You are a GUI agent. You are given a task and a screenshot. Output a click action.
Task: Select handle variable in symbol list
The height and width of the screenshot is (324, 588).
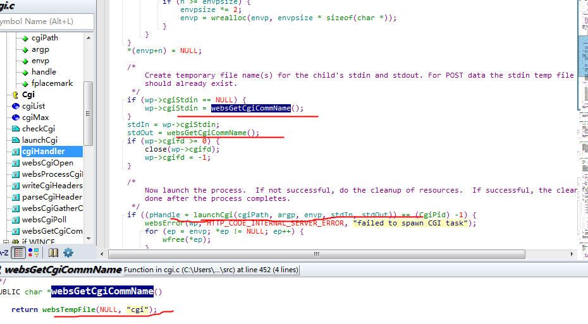(44, 72)
